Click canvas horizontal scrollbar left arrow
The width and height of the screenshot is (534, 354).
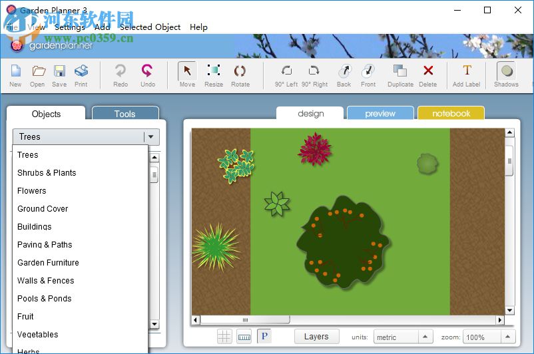[x=196, y=320]
